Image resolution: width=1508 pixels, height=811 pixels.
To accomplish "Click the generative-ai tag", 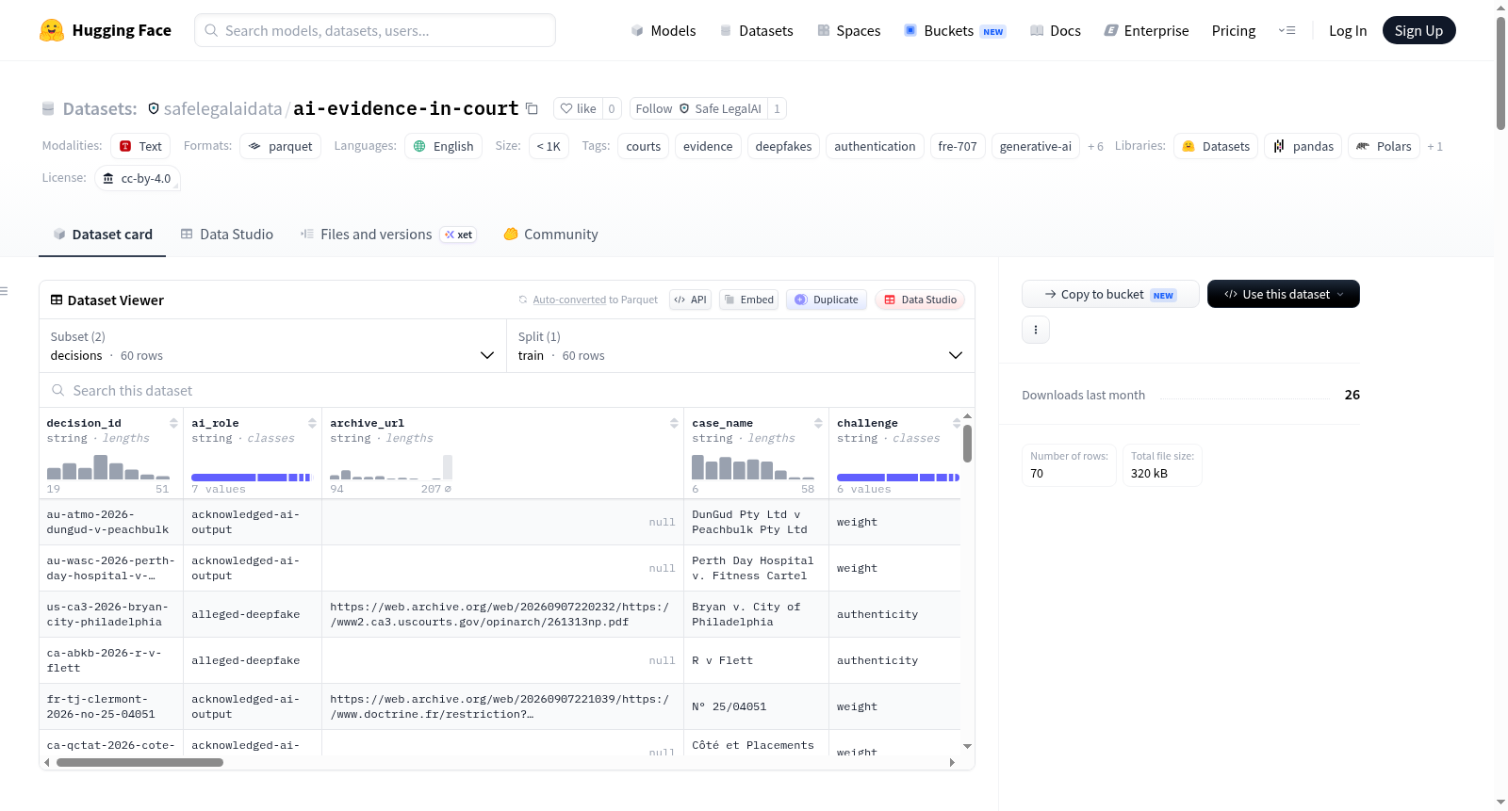I will (1036, 146).
